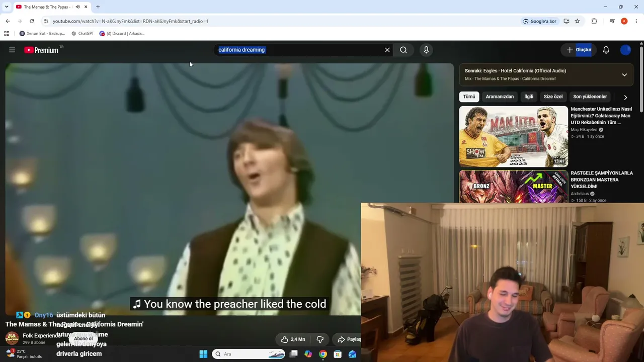The height and width of the screenshot is (362, 644).
Task: Select the Tümü filter chip
Action: (469, 97)
